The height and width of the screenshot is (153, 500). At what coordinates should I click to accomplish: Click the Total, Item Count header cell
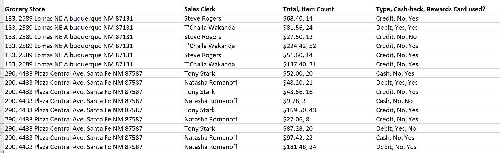click(328, 9)
